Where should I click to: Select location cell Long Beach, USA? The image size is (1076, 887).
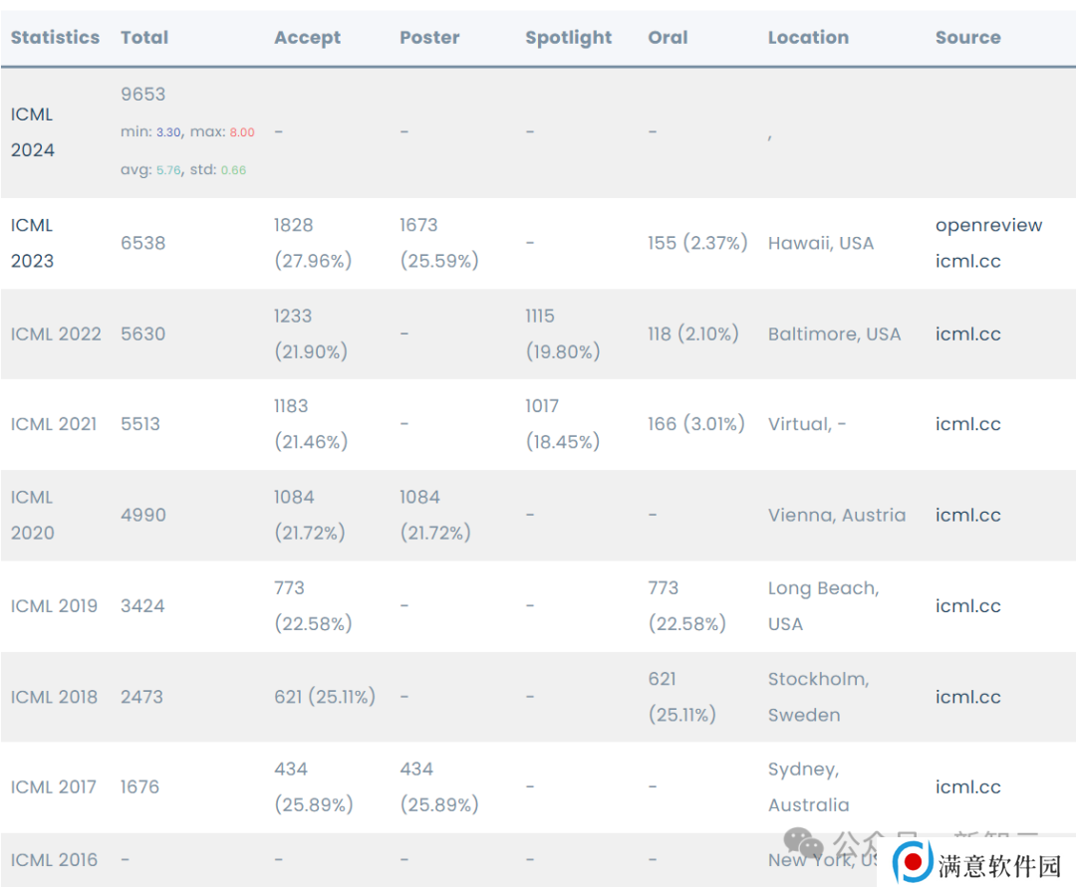click(824, 606)
